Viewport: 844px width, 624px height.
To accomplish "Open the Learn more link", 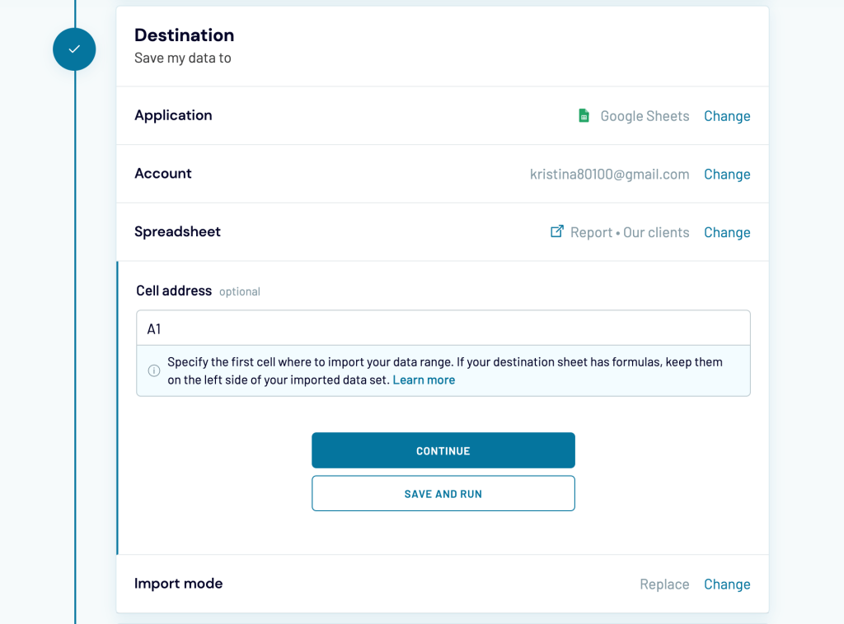I will [x=424, y=380].
